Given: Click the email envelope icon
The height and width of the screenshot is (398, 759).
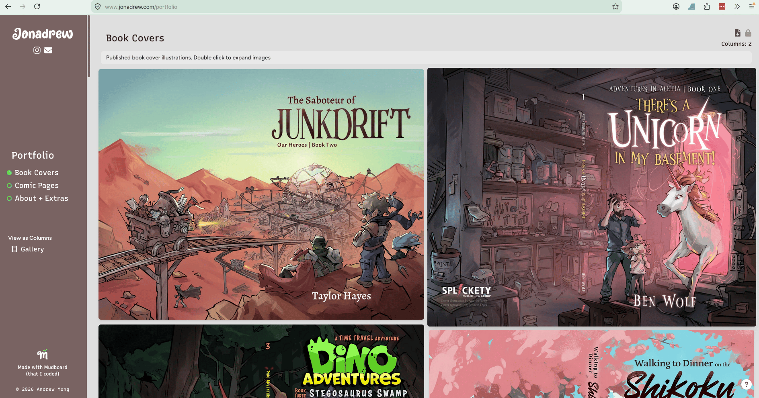Looking at the screenshot, I should [x=48, y=50].
